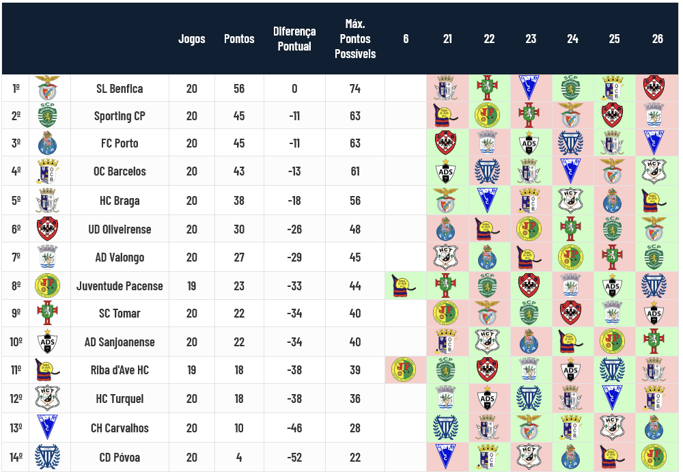Click the AD Valongo team name
This screenshot has width=683, height=474.
tap(120, 257)
